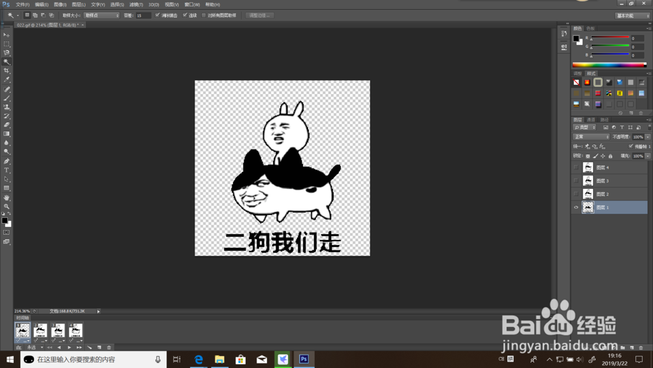Open the layer fill dropdown arrow

(x=648, y=156)
